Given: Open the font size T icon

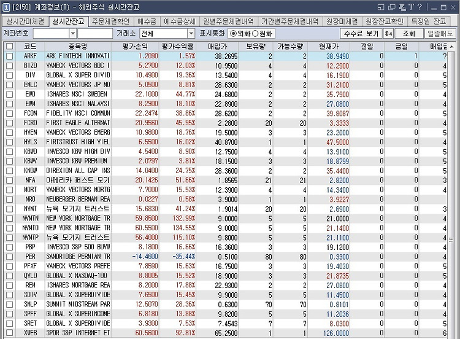Looking at the screenshot, I should 411,7.
